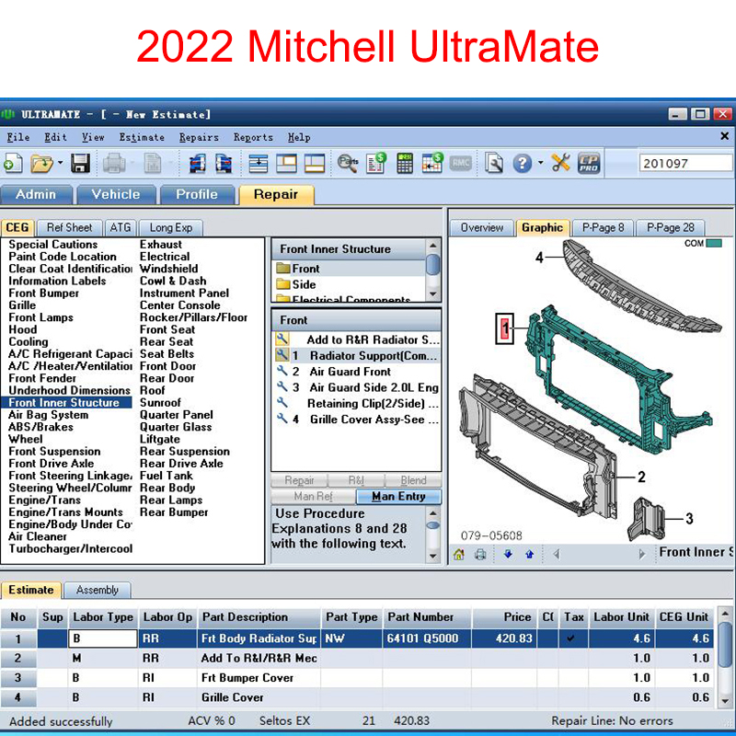Click the two-pane layout icon in the toolbar
736x736 pixels.
click(x=286, y=164)
